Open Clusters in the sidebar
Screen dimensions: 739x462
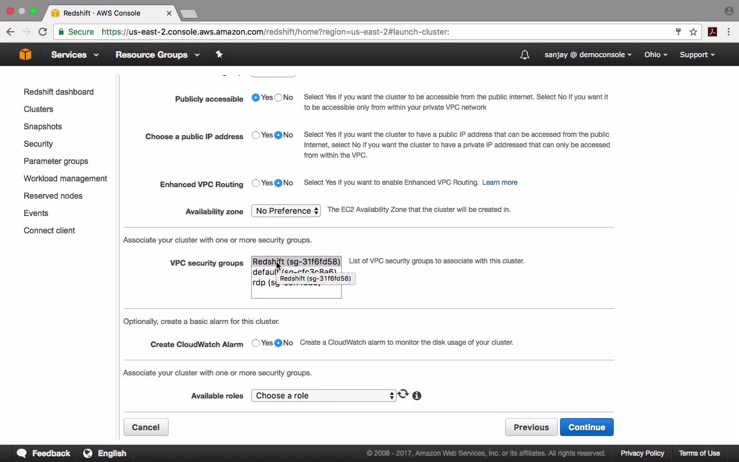pos(38,109)
